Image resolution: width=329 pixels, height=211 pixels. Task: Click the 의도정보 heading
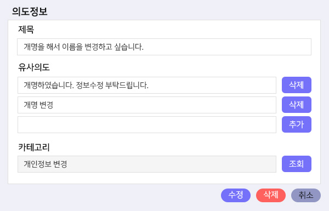pos(30,12)
